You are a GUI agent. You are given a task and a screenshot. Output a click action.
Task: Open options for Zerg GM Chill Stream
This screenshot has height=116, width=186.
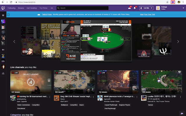click(x=93, y=97)
